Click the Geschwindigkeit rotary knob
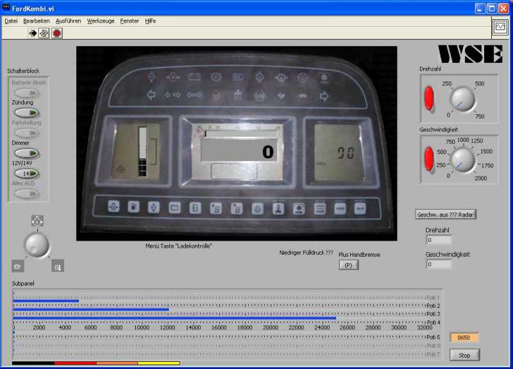Screen dimensions: 513x369 (462, 160)
